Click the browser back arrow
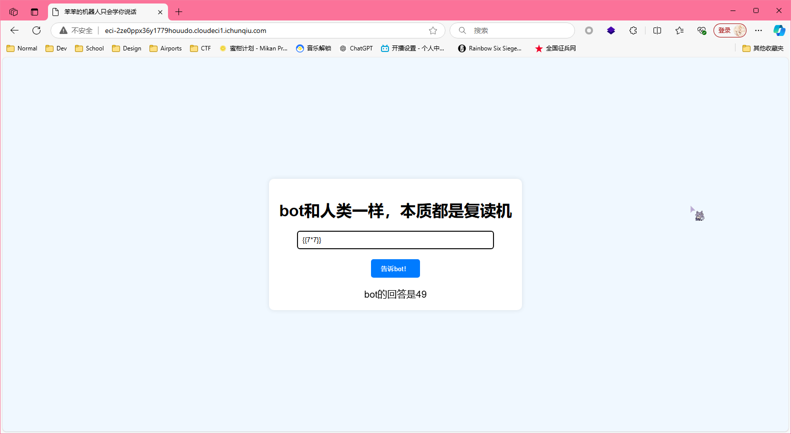 (14, 30)
